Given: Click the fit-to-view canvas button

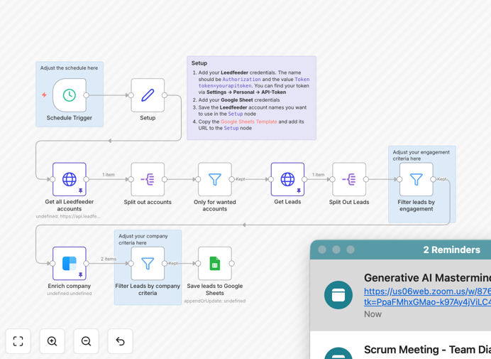Looking at the screenshot, I should click(18, 341).
